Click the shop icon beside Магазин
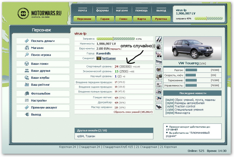The height and width of the screenshot is (157, 234). click(x=27, y=48)
